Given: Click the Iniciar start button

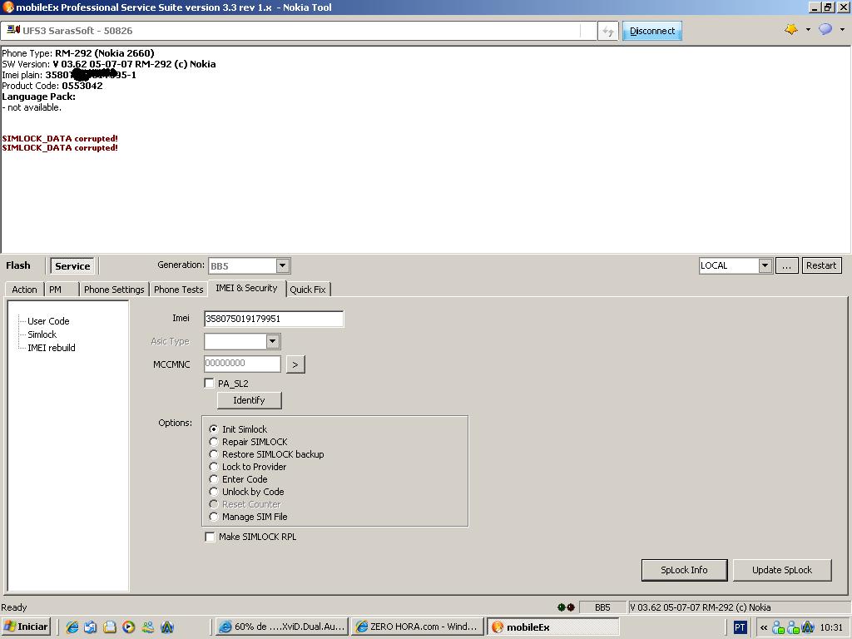Looking at the screenshot, I should click(26, 627).
